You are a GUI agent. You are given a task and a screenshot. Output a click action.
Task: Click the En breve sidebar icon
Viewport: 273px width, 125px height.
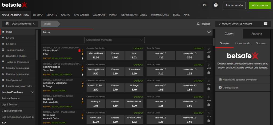[x=3, y=44]
